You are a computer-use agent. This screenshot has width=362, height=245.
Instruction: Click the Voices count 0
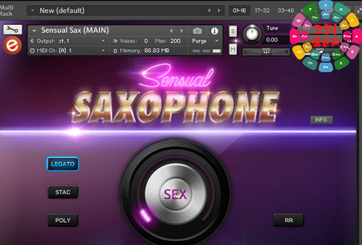point(146,41)
